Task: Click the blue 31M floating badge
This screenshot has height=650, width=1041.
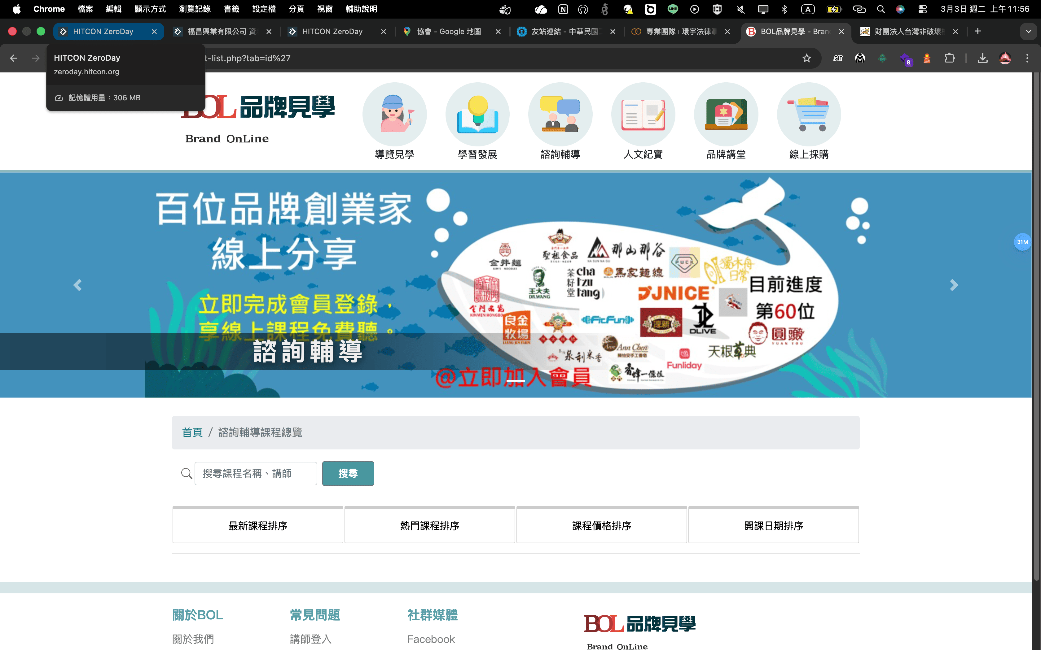Action: click(1022, 242)
